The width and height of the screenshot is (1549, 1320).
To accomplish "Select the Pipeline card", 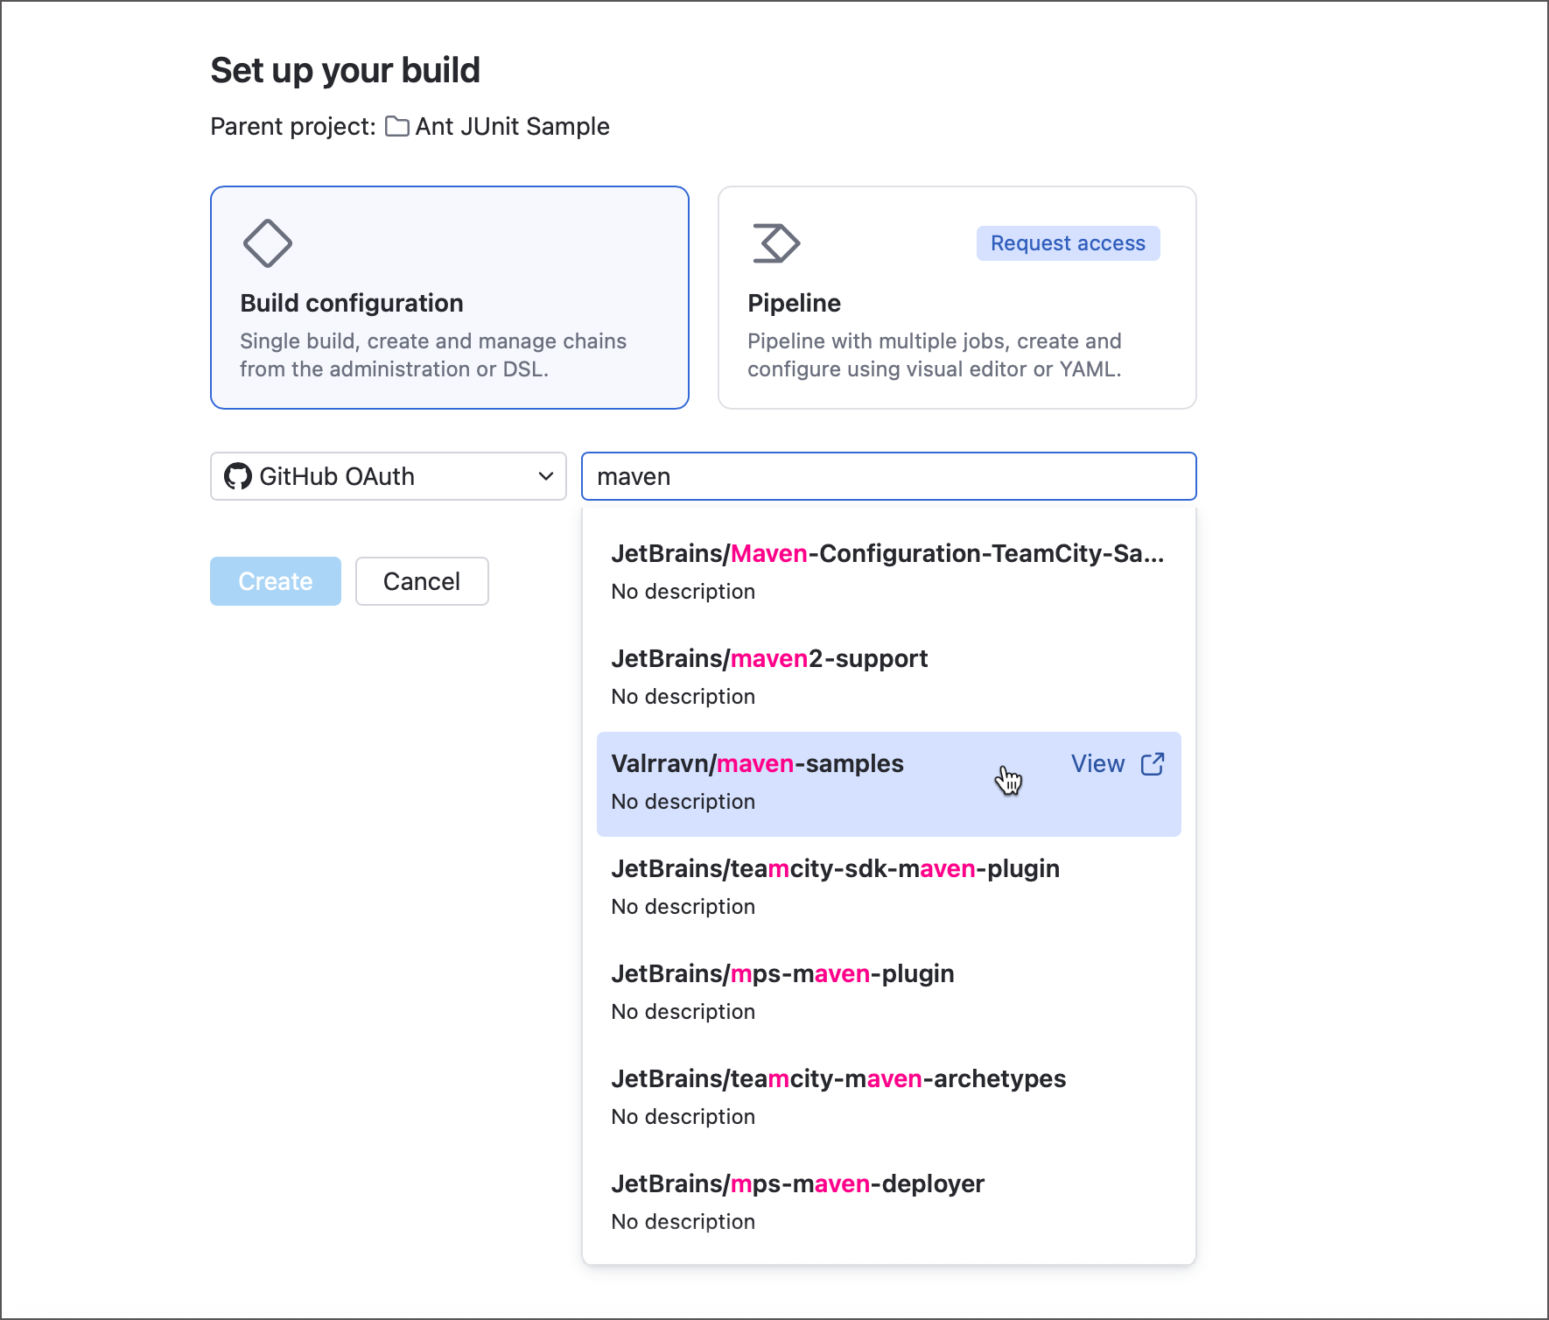I will coord(957,298).
